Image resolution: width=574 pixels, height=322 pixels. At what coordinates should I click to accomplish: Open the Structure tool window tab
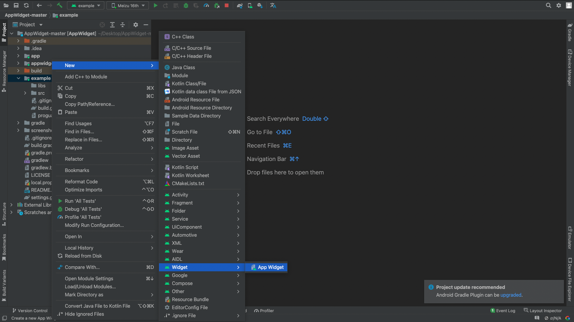pyautogui.click(x=4, y=214)
